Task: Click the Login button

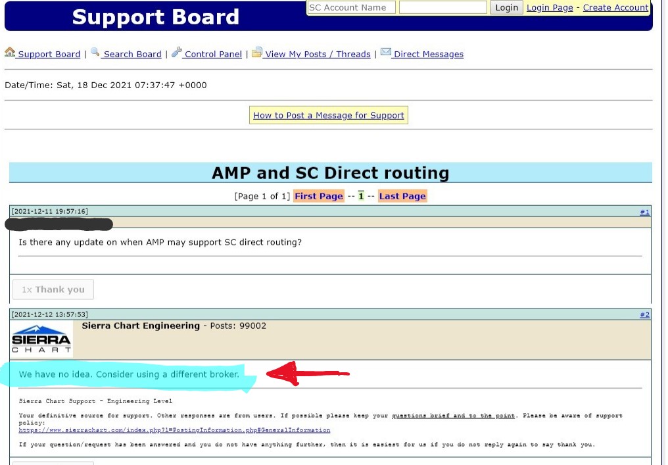Action: click(506, 7)
